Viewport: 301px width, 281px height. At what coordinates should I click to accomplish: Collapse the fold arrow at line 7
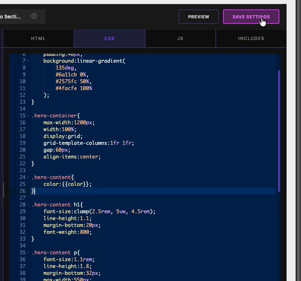28,61
